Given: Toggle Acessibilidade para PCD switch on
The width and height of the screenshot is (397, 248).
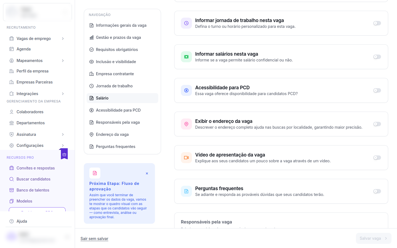Looking at the screenshot, I should (377, 90).
